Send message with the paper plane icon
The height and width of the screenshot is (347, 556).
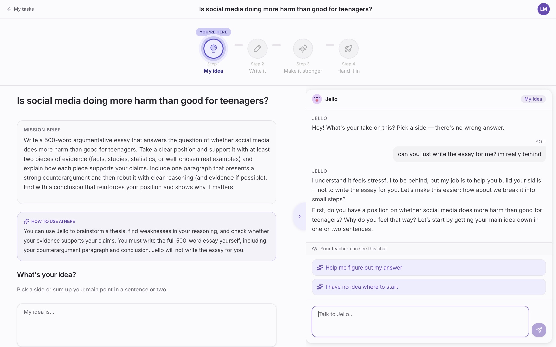pyautogui.click(x=539, y=330)
